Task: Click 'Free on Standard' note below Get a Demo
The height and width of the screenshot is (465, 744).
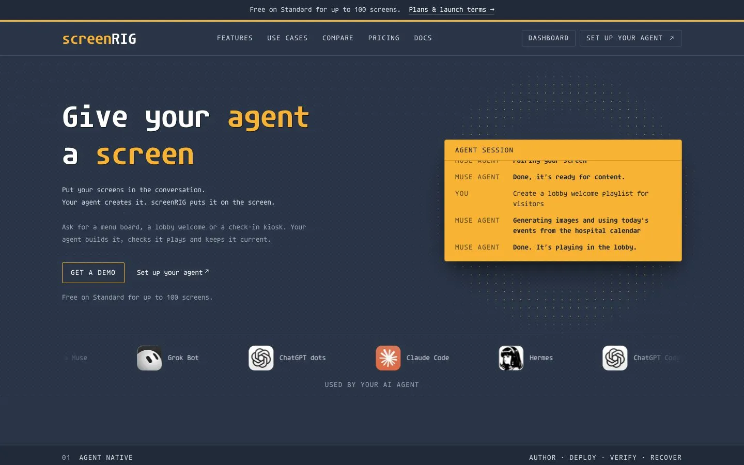Action: (x=137, y=298)
